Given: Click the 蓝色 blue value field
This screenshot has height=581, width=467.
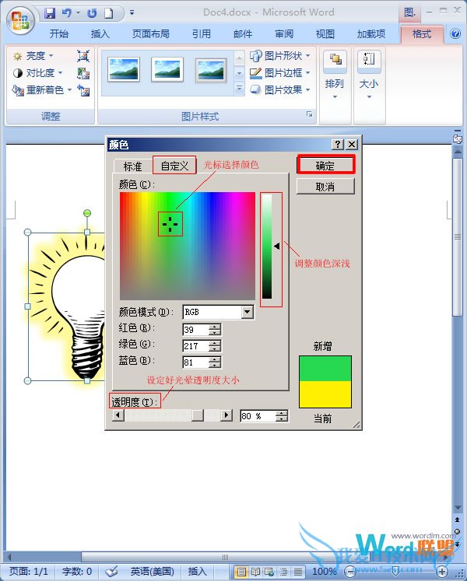Looking at the screenshot, I should tap(196, 362).
